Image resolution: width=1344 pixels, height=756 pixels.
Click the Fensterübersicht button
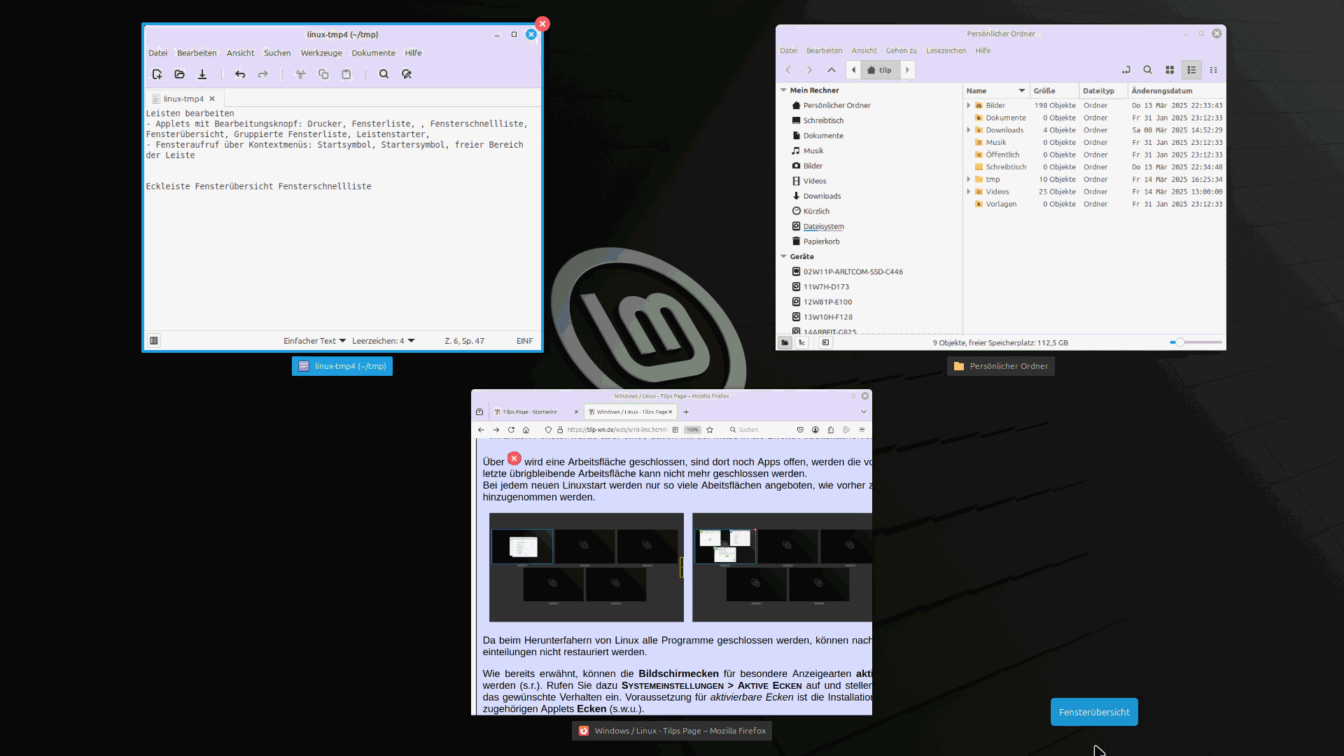tap(1093, 712)
